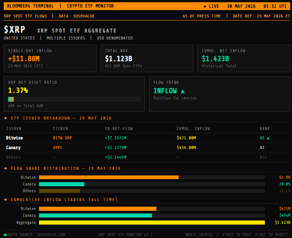This screenshot has width=292, height=238.
Task: Click the 05:32 UTC clock
Action: pyautogui.click(x=275, y=6)
